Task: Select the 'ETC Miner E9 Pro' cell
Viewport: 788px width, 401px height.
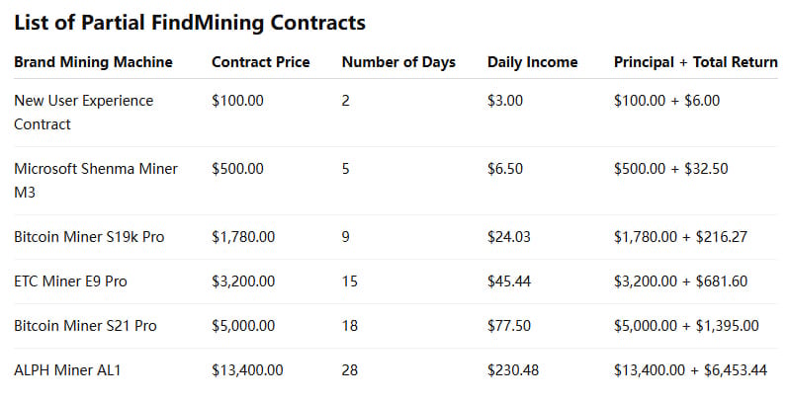Action: coord(71,281)
